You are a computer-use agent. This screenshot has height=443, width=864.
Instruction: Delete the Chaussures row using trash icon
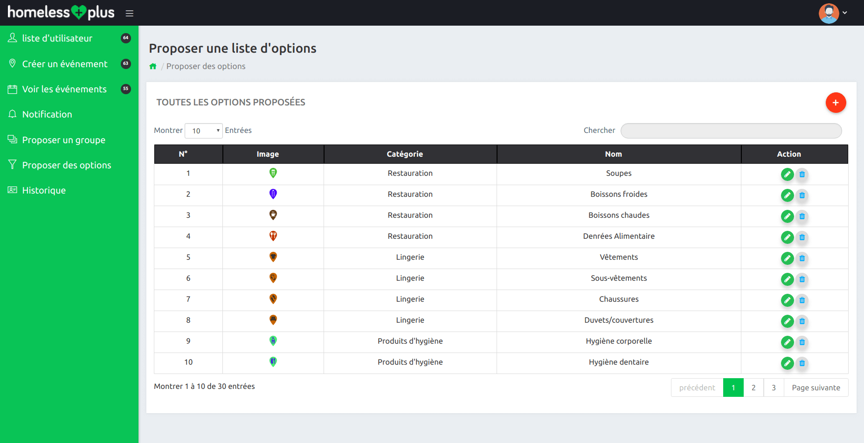coord(802,300)
